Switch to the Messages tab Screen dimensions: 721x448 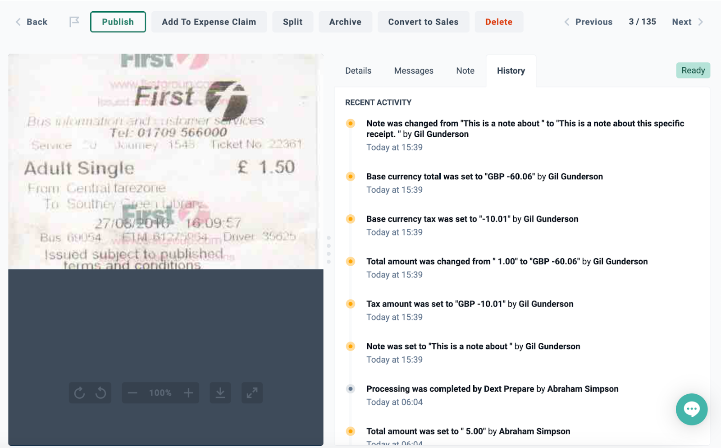click(414, 71)
